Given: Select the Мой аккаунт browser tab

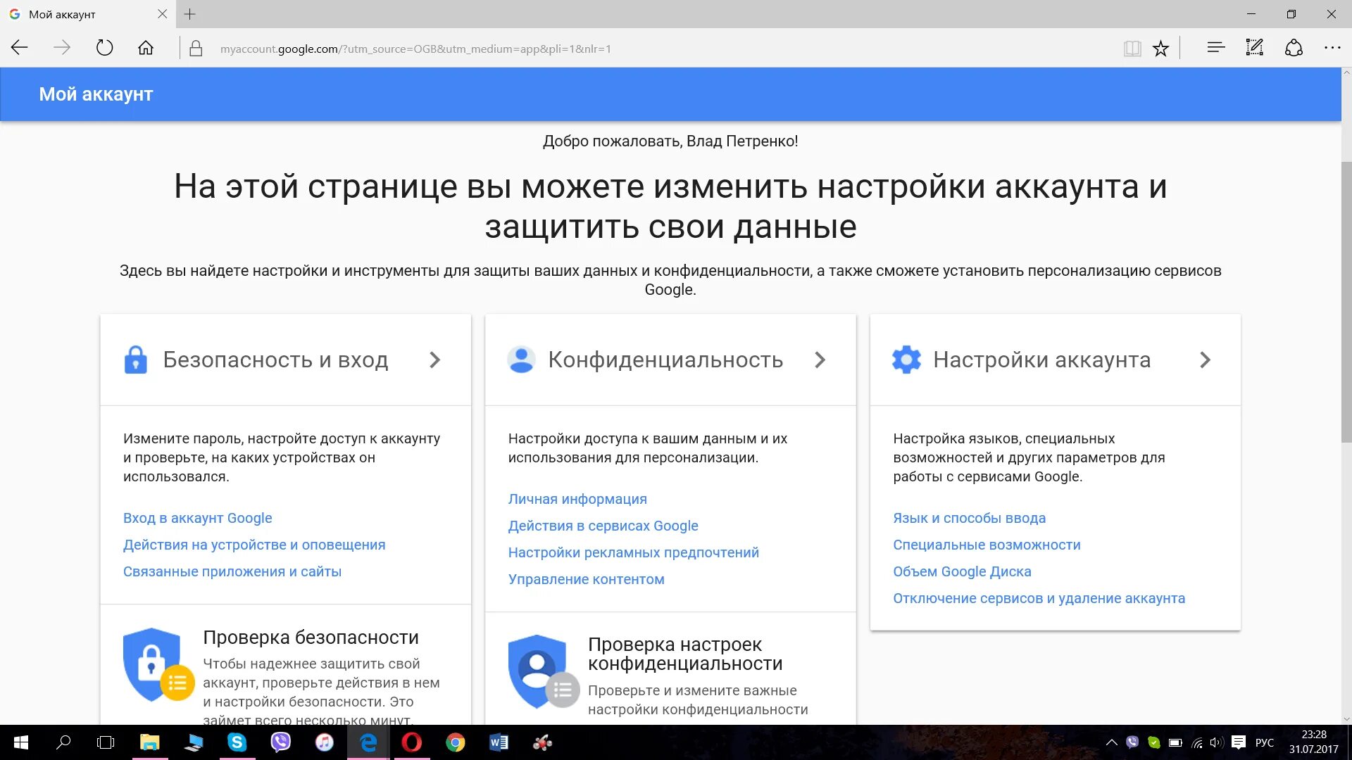Looking at the screenshot, I should click(77, 14).
